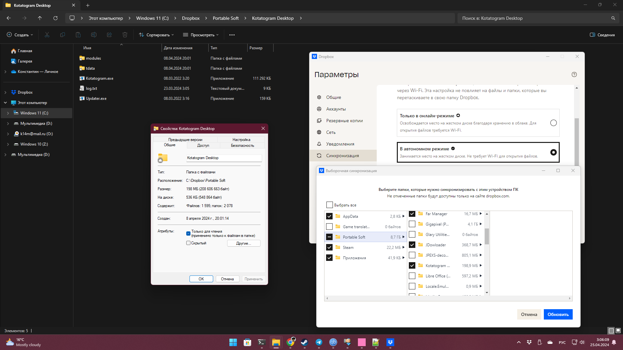The width and height of the screenshot is (623, 350).
Task: Switch to the Sharing tab
Action: (203, 146)
